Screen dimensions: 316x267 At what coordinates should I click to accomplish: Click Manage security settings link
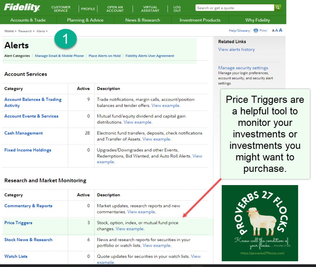tap(243, 68)
